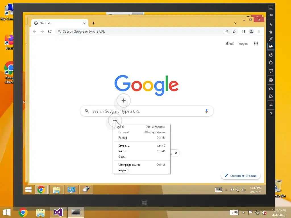Open the Control Panel icon in emulated taskbar

(x=71, y=190)
